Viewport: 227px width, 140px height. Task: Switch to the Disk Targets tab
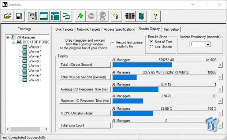point(64,29)
